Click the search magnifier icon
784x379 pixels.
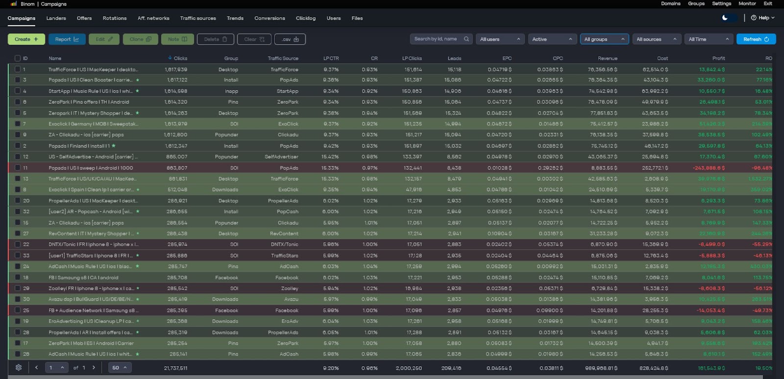[x=466, y=39]
